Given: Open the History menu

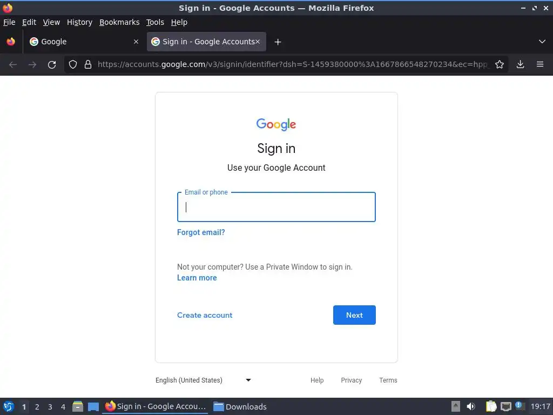Looking at the screenshot, I should click(80, 22).
